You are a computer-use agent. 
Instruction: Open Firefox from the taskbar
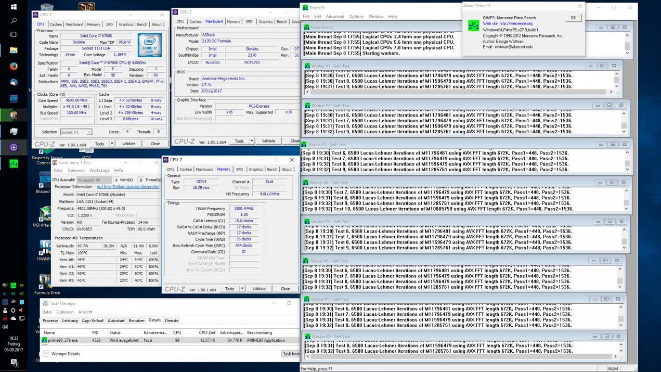coord(14,66)
